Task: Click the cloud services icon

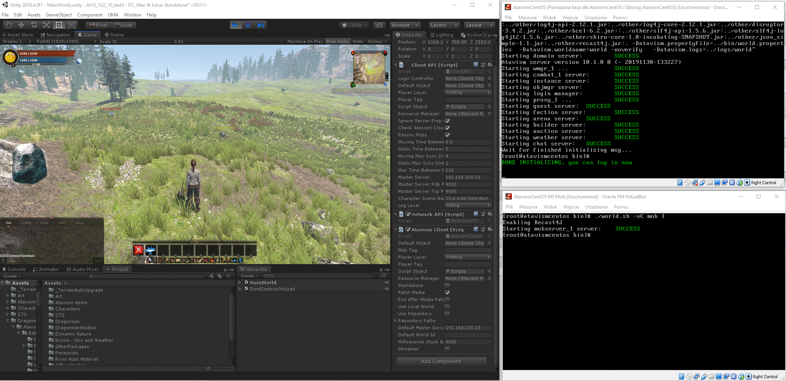Action: pos(379,25)
